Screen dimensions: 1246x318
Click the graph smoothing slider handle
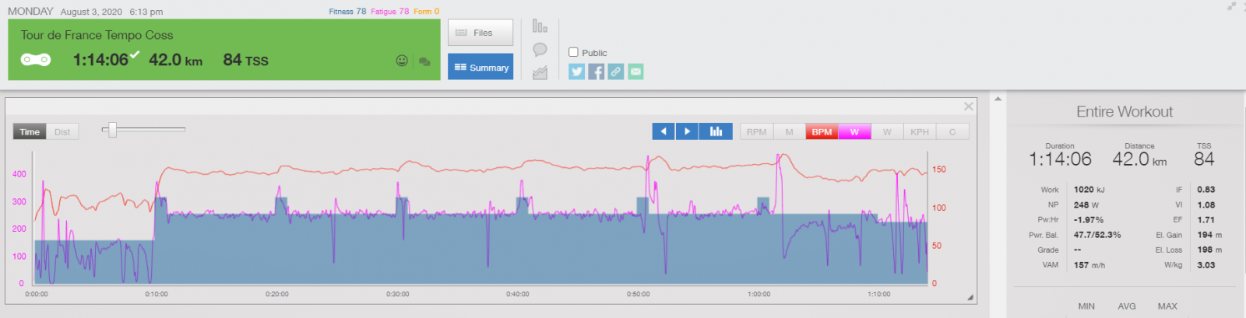tap(112, 130)
